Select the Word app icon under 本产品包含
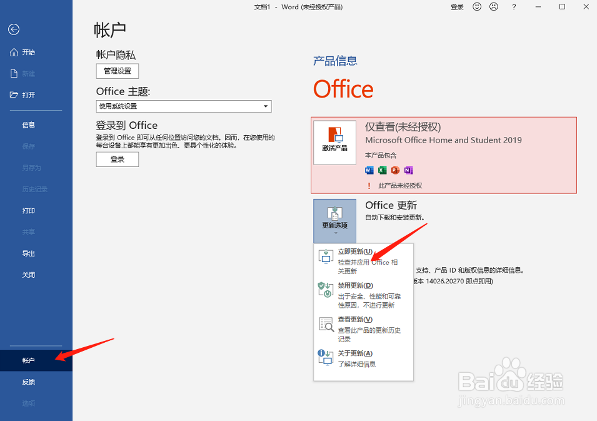The image size is (597, 421). pyautogui.click(x=368, y=170)
